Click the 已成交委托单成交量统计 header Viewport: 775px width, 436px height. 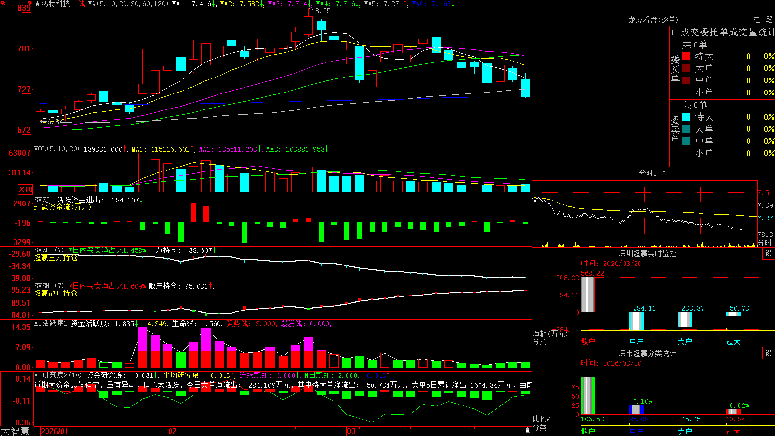(x=723, y=32)
